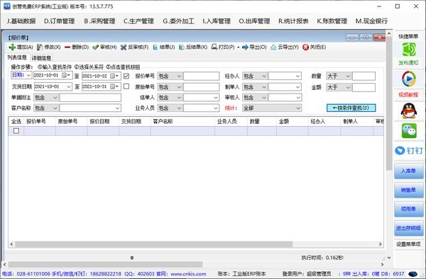Expand 交货日期 start date dropdown
426x279 pixels.
pyautogui.click(x=69, y=86)
